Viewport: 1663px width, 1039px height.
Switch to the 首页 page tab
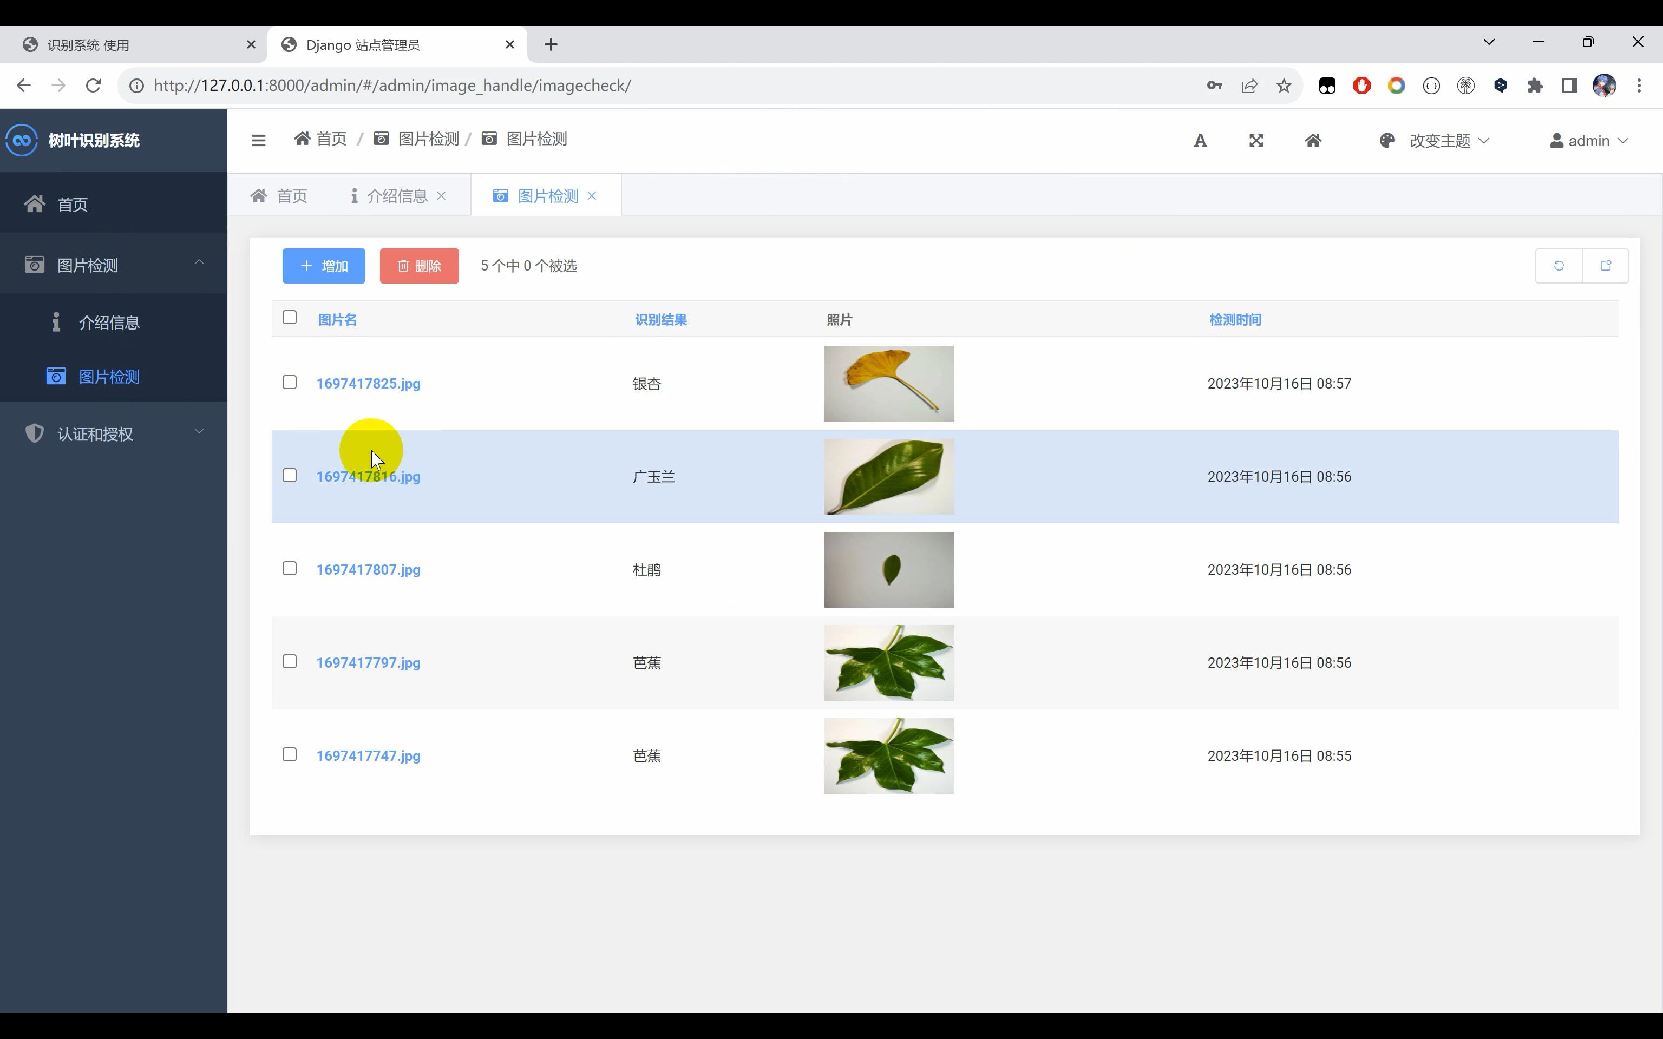[x=279, y=196]
